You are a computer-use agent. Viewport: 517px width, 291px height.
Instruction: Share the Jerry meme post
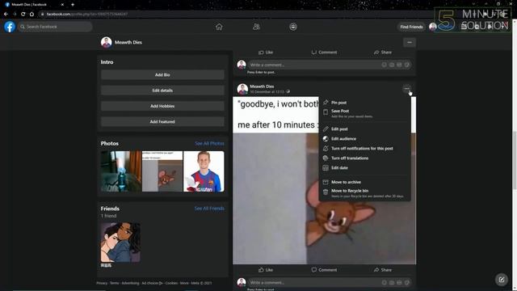[x=383, y=270]
